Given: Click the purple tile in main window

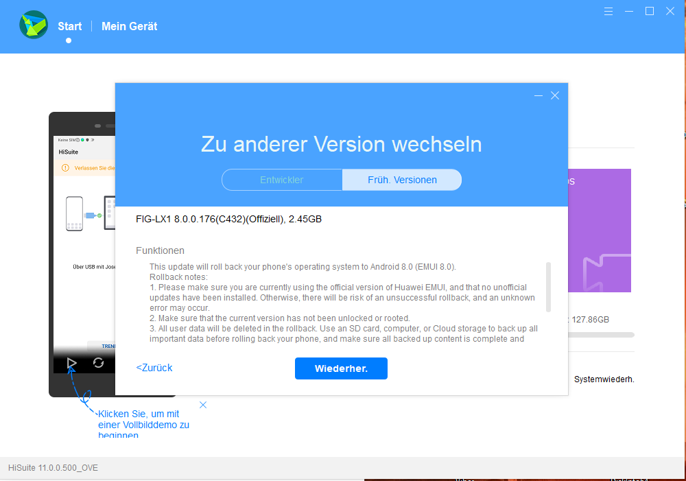Looking at the screenshot, I should pyautogui.click(x=600, y=231).
